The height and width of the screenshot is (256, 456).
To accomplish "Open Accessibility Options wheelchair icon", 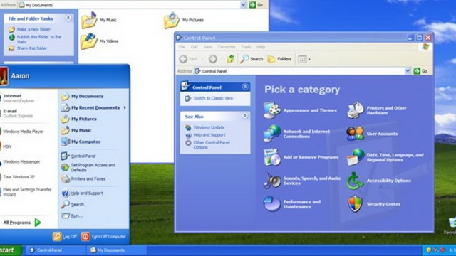I will tap(355, 181).
